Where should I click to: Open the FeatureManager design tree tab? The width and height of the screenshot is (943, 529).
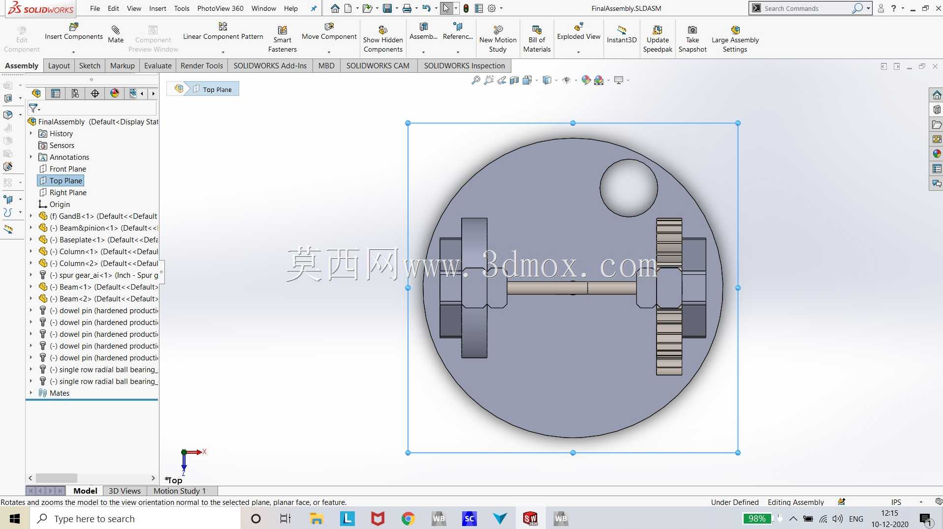coord(36,93)
